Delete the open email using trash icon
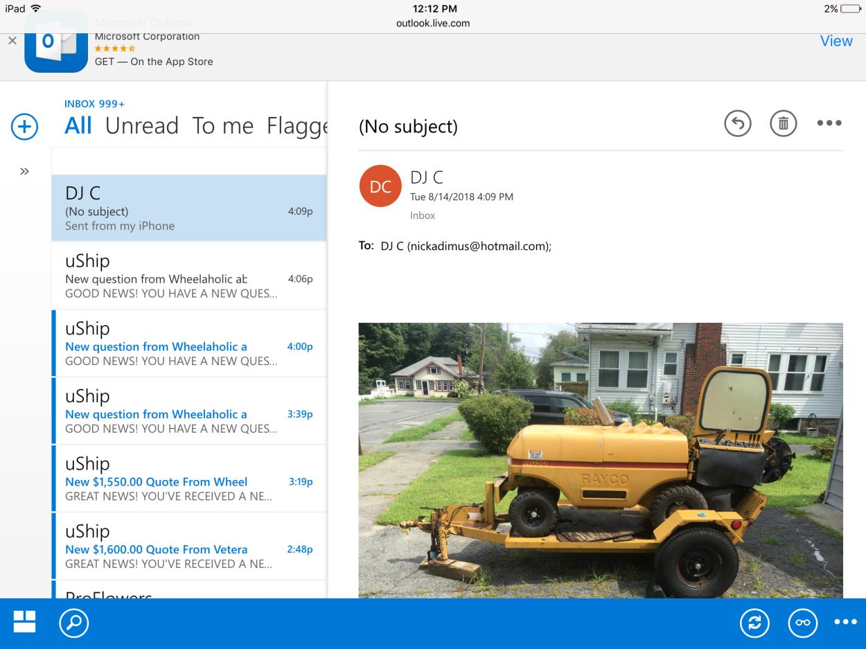Viewport: 866px width, 649px height. coord(783,124)
